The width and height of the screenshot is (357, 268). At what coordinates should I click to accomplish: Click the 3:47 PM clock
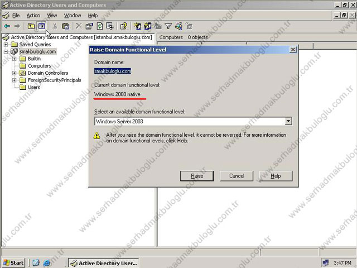point(342,263)
